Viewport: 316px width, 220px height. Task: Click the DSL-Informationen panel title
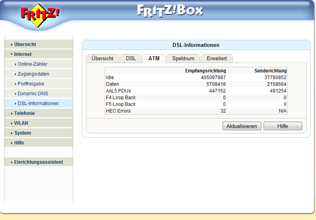coord(196,45)
